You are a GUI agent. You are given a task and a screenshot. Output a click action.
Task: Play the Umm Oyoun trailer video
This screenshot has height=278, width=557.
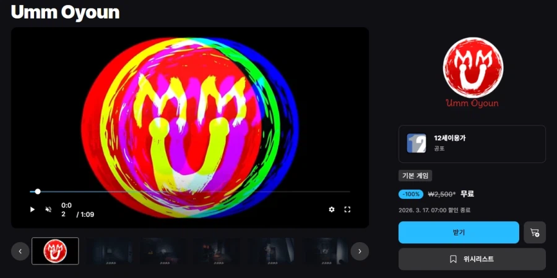point(32,209)
